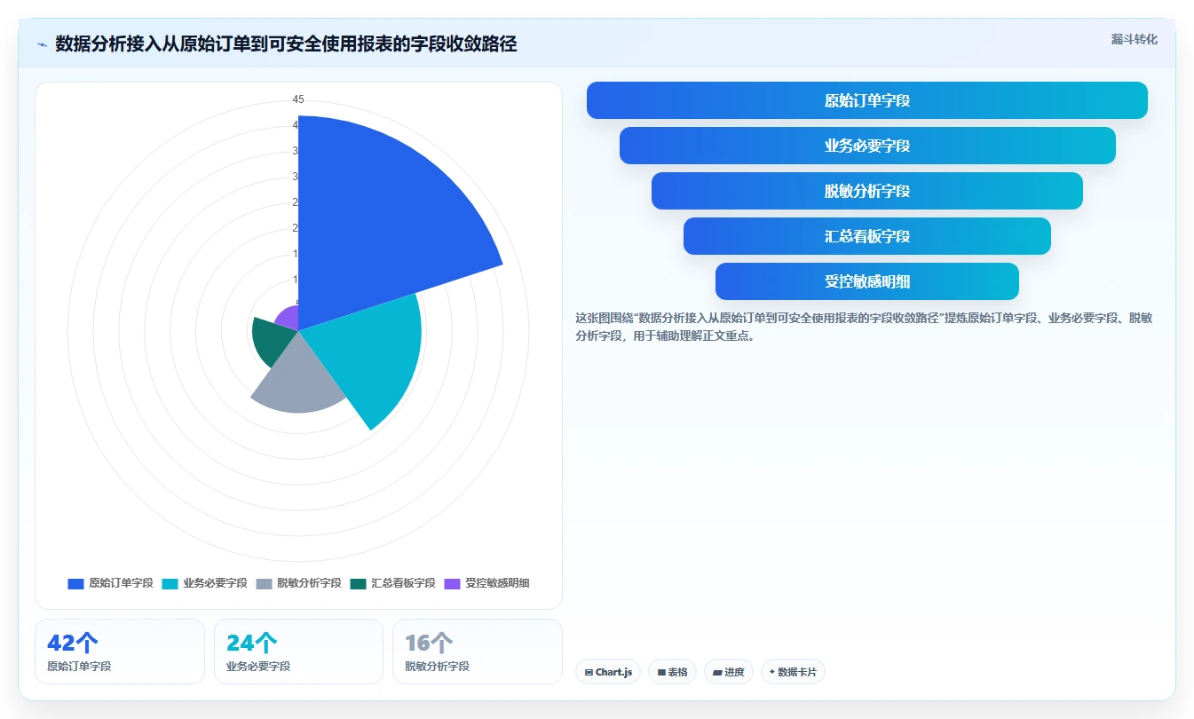Toggle 脱敏分析字段 legend gray swatch
Image resolution: width=1194 pixels, height=719 pixels.
tap(264, 583)
